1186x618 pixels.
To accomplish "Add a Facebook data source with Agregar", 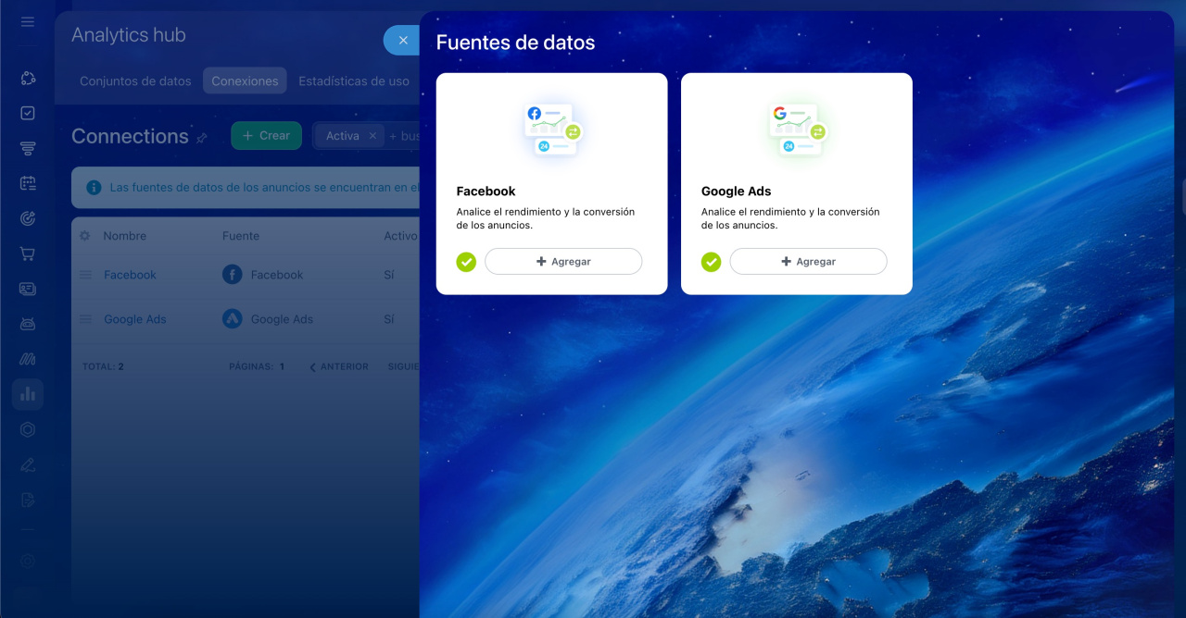I will (x=563, y=262).
